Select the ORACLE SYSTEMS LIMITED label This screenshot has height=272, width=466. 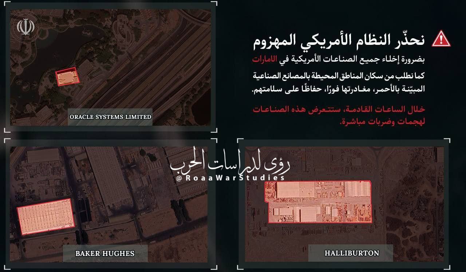(110, 117)
